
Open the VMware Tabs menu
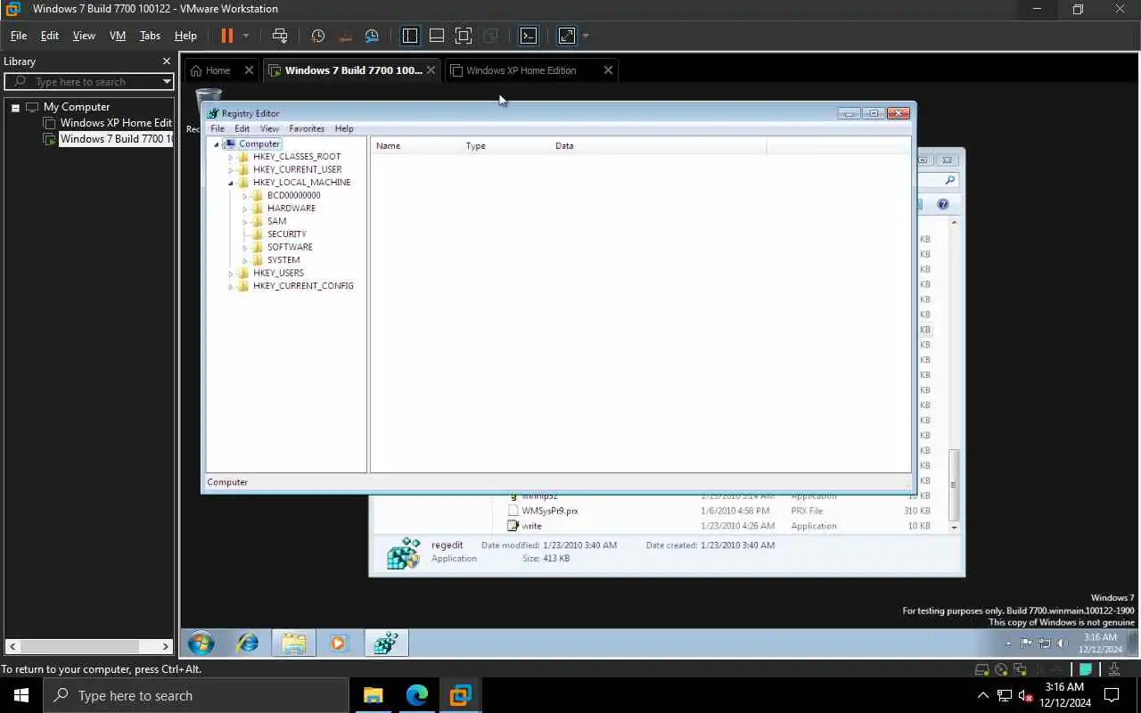[150, 36]
